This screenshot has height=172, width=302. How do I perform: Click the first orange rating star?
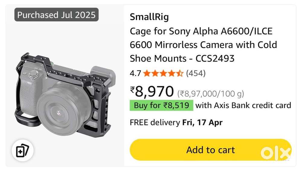coord(147,73)
